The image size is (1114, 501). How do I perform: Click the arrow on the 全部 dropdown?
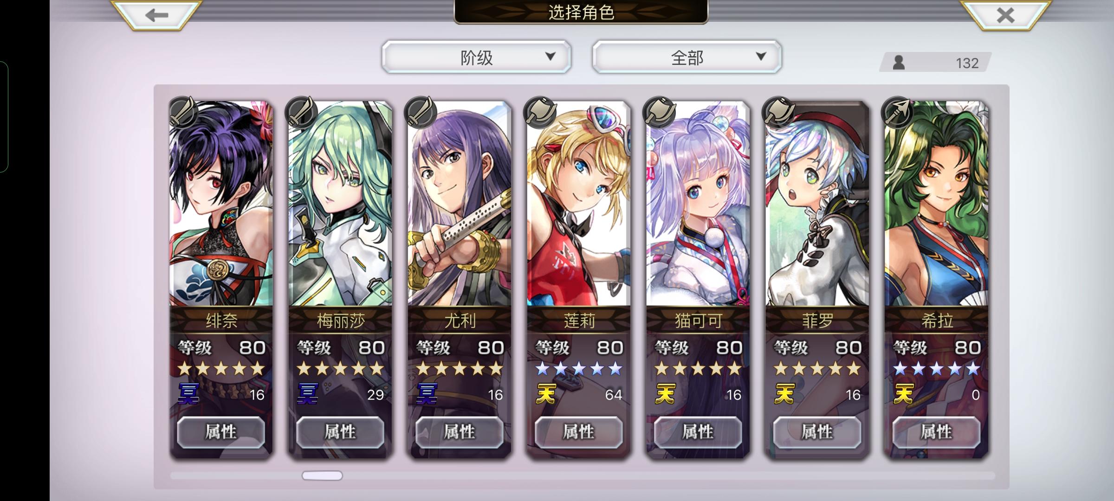[761, 57]
